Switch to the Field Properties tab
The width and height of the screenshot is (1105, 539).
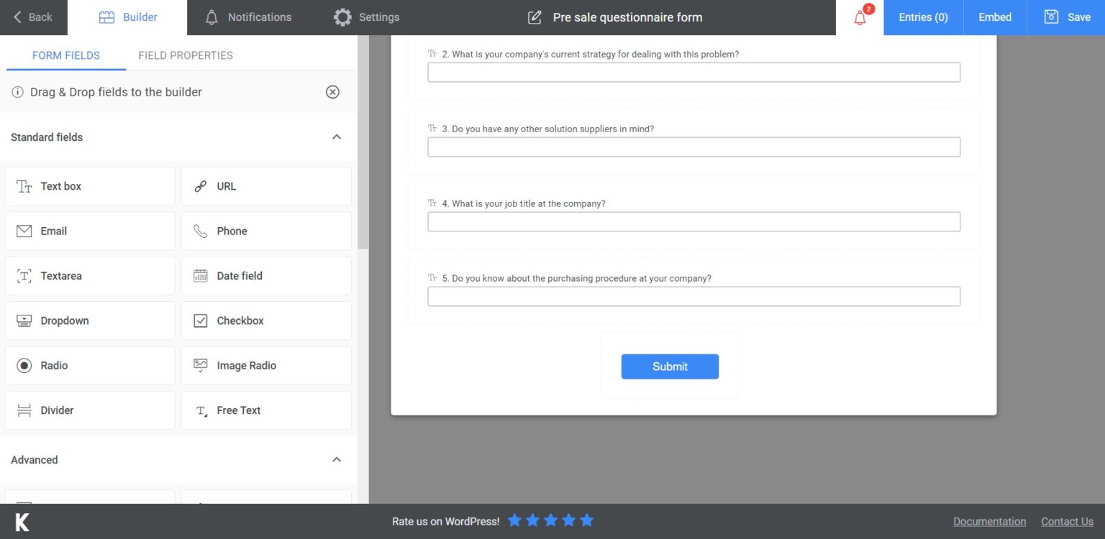185,55
